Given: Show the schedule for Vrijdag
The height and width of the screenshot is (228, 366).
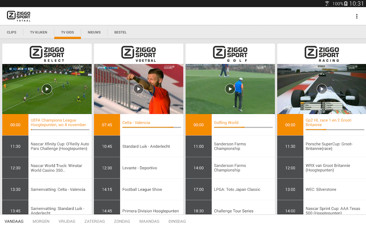Looking at the screenshot, I should (x=67, y=221).
